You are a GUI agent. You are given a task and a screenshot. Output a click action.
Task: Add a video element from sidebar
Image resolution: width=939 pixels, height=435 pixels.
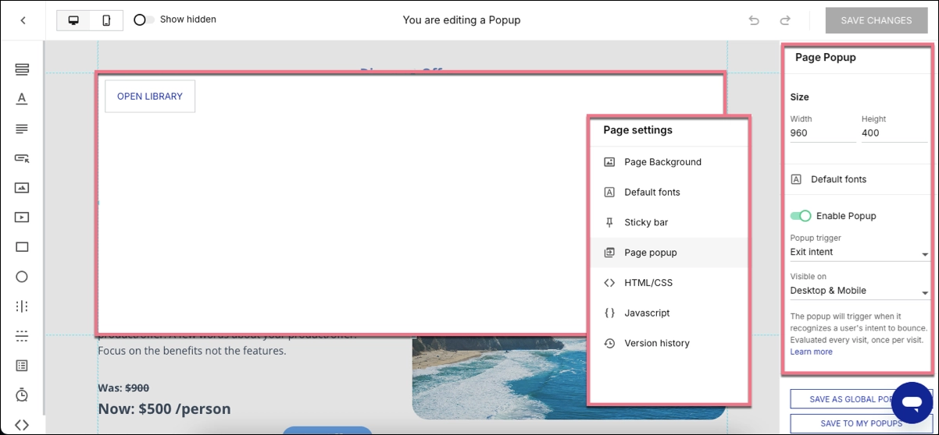point(22,217)
